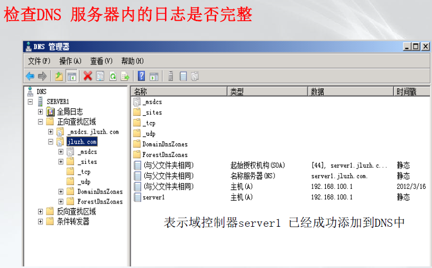432x268 pixels.
Task: Expand the _sites subfolder in tree
Action: [61, 162]
